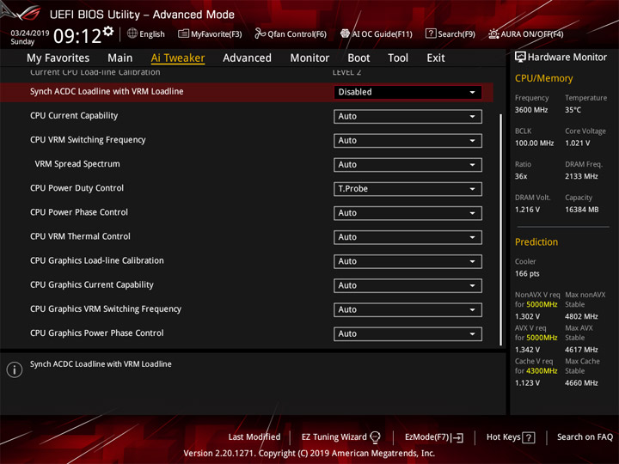Expand CPU Power Phase Control dropdown

[408, 213]
